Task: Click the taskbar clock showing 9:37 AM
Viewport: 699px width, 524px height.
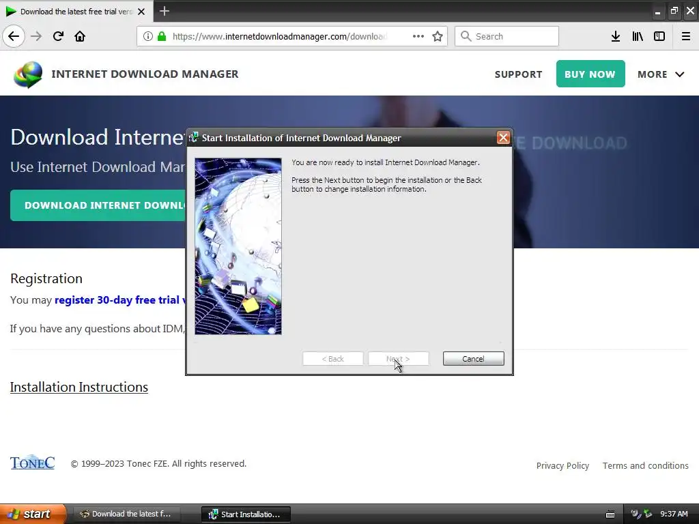Action: point(674,514)
